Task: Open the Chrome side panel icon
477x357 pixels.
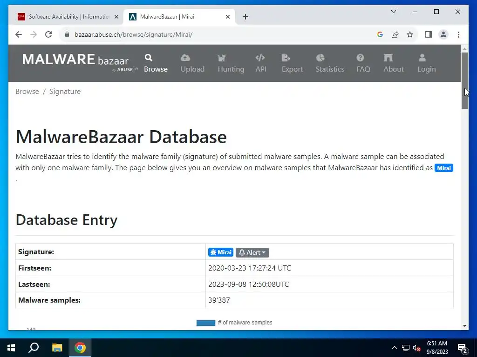Action: pyautogui.click(x=429, y=34)
